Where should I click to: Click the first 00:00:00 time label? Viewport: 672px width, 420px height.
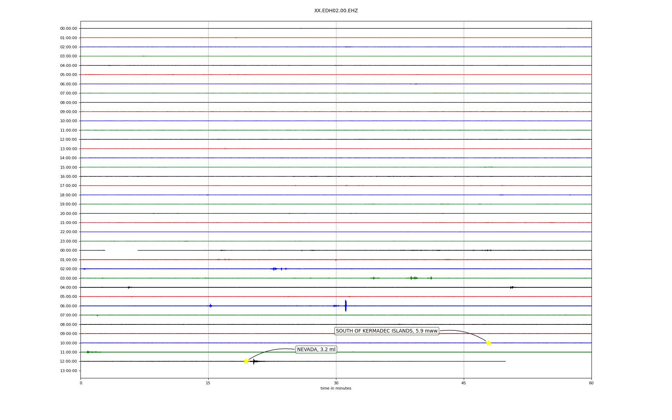point(69,28)
